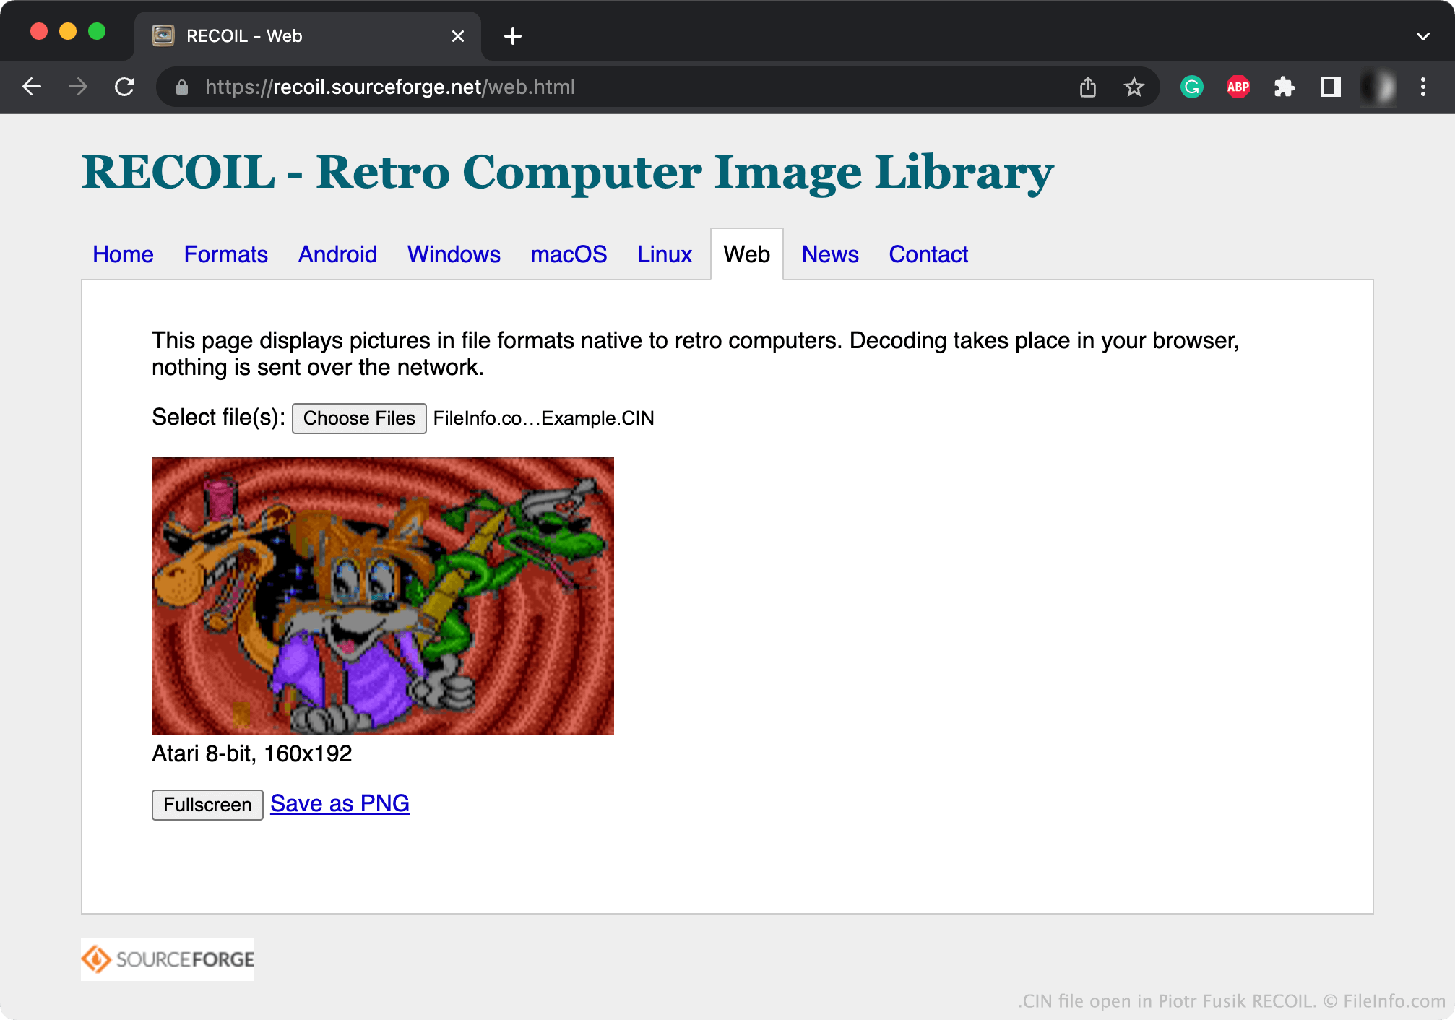Screen dimensions: 1455x1020
Task: Click the Fullscreen button
Action: click(x=207, y=805)
